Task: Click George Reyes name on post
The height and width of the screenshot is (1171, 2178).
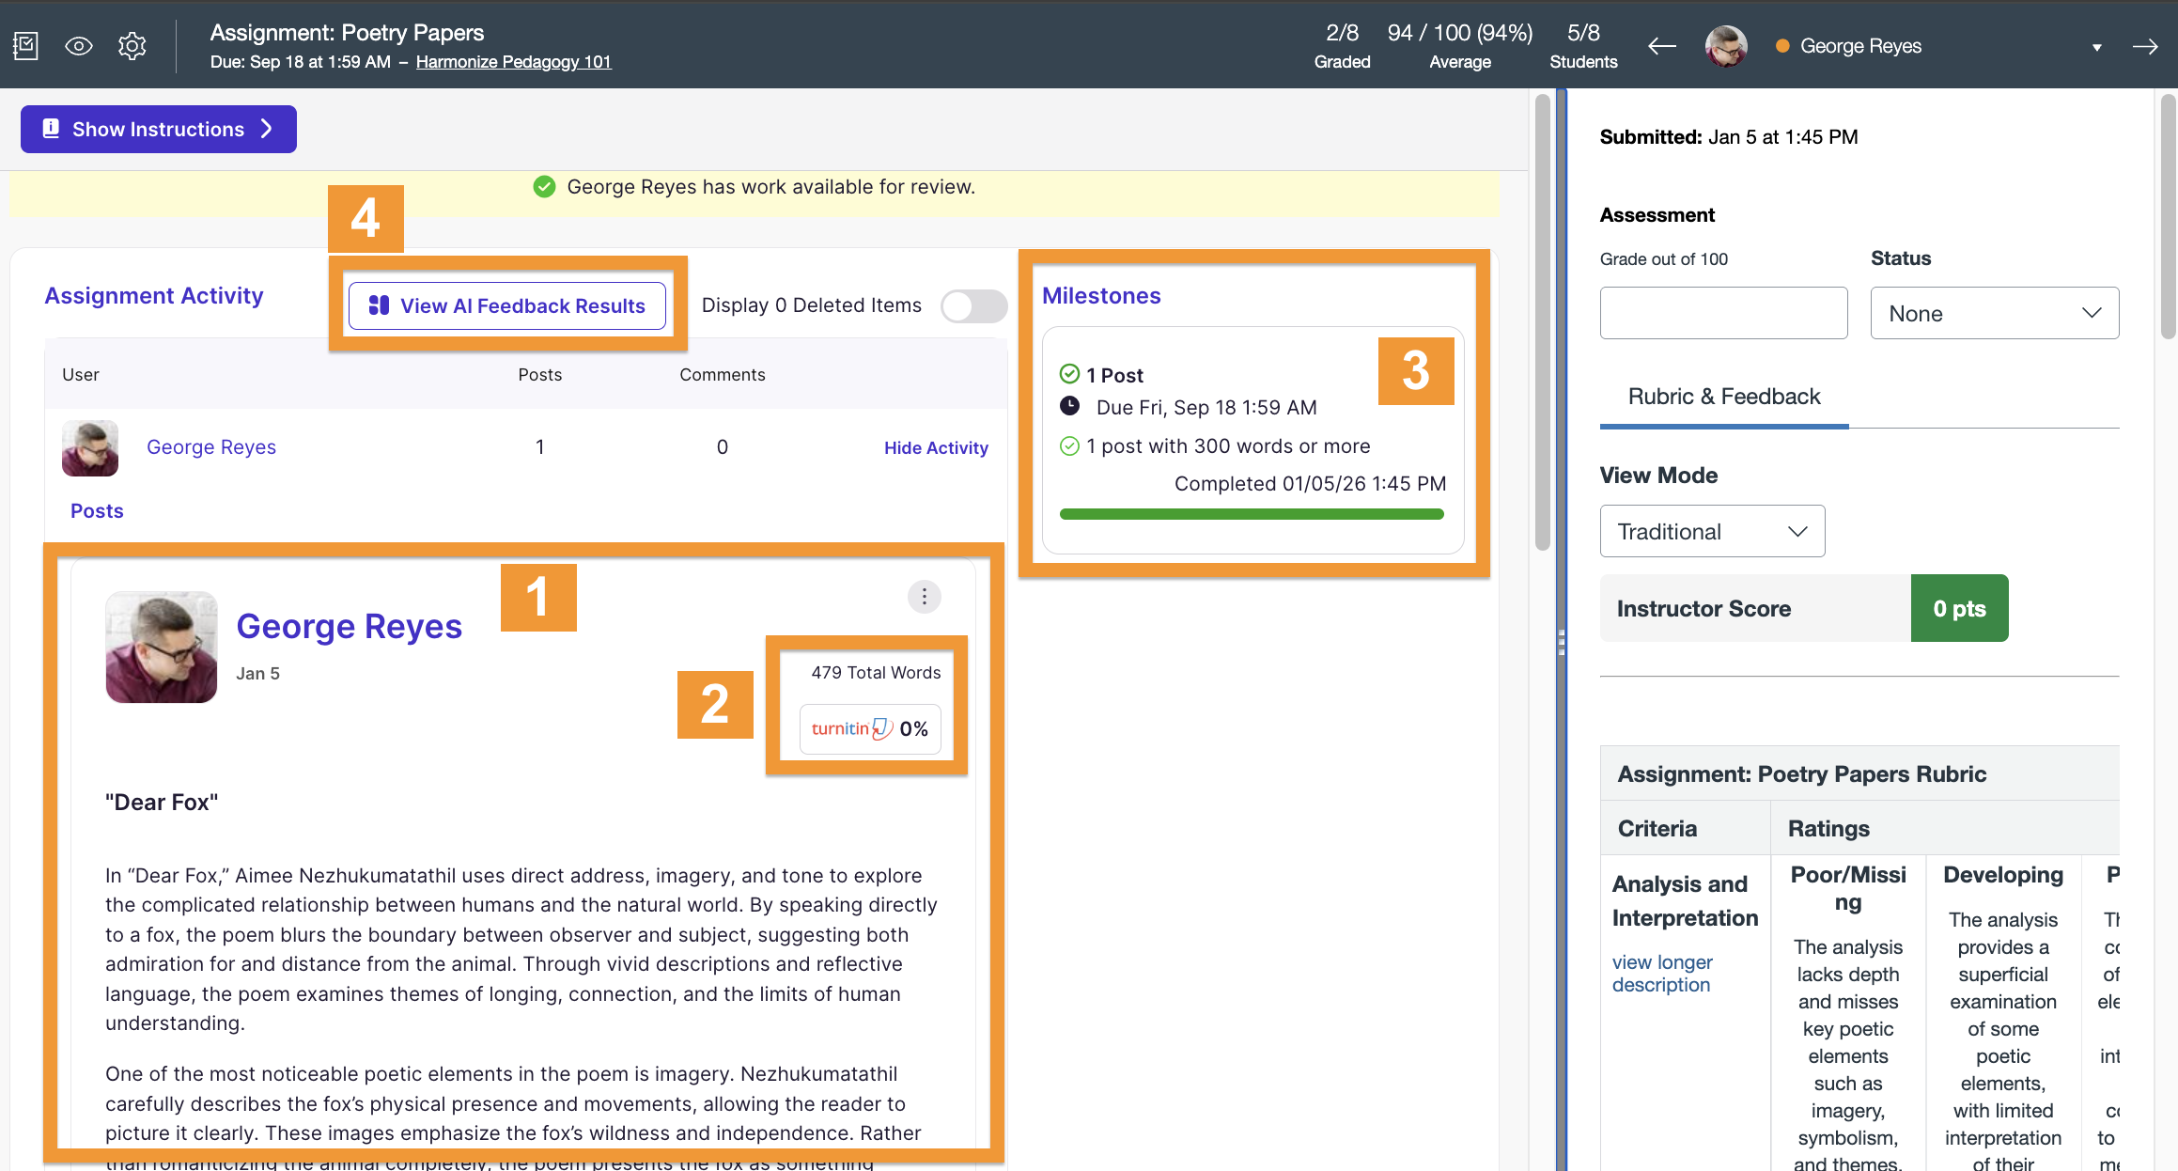Action: pyautogui.click(x=349, y=627)
